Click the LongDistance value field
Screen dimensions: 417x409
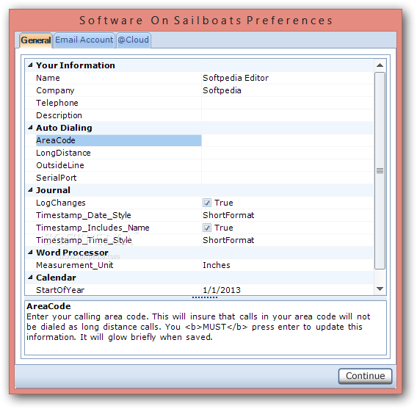(288, 153)
